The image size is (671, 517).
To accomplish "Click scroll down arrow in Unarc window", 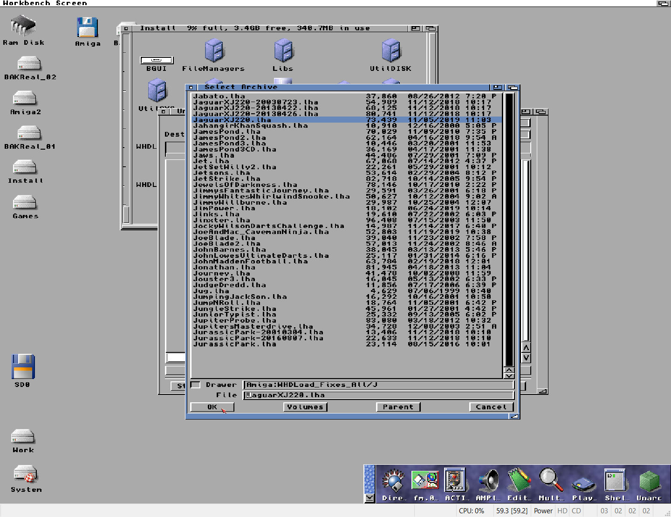I will (526, 358).
